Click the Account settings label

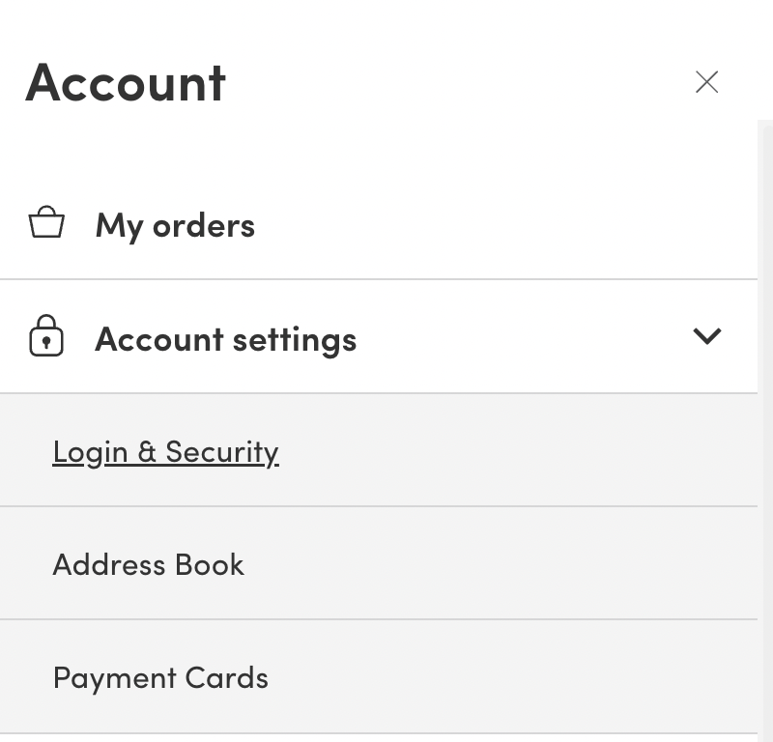coord(225,339)
